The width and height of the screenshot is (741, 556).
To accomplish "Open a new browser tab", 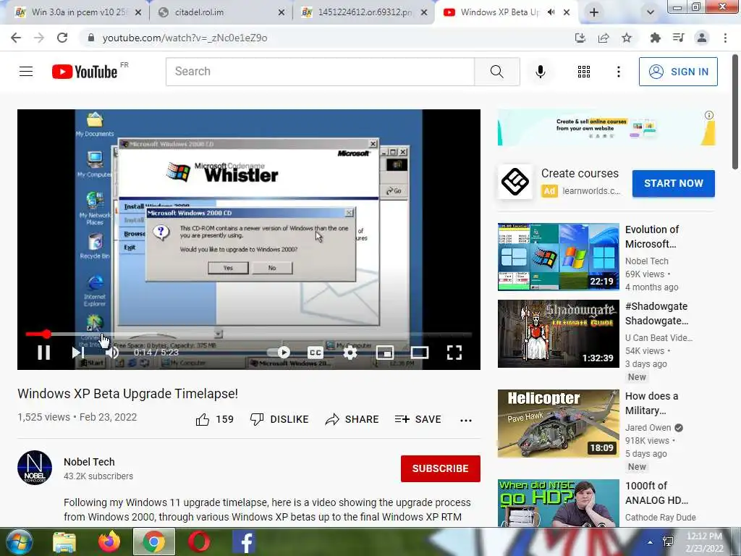I will pos(594,12).
